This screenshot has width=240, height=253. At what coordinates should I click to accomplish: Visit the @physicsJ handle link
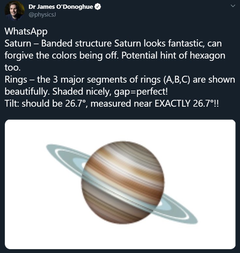[42, 14]
